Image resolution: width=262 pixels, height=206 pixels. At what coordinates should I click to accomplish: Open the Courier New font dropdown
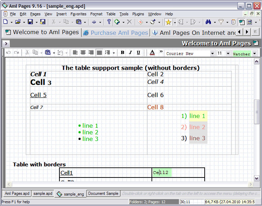[x=212, y=54]
